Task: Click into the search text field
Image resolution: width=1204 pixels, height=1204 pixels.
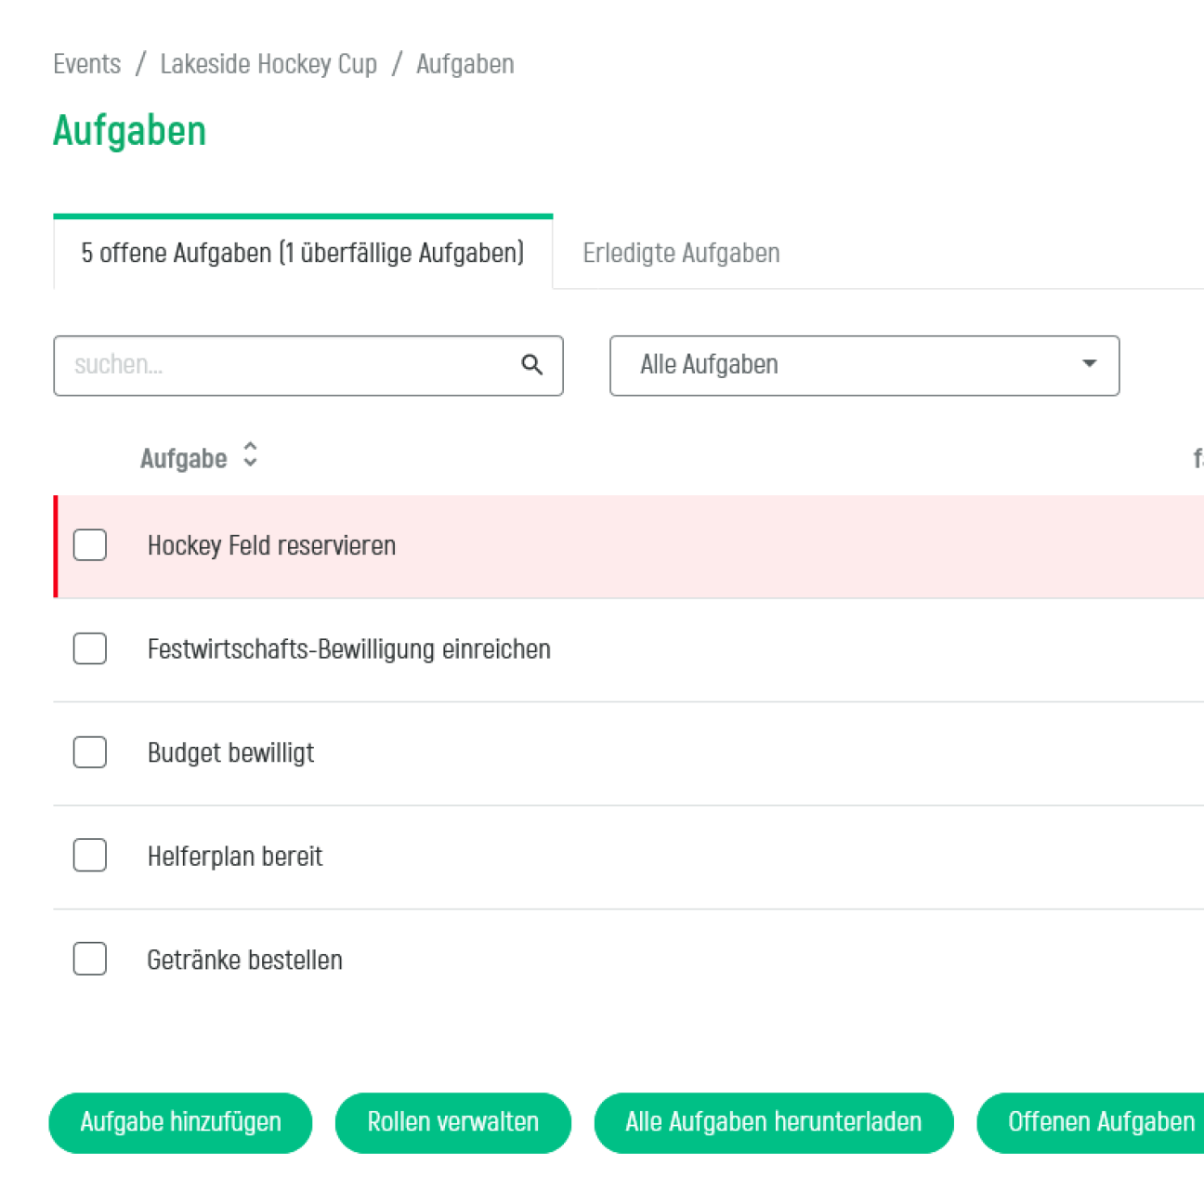Action: [279, 365]
